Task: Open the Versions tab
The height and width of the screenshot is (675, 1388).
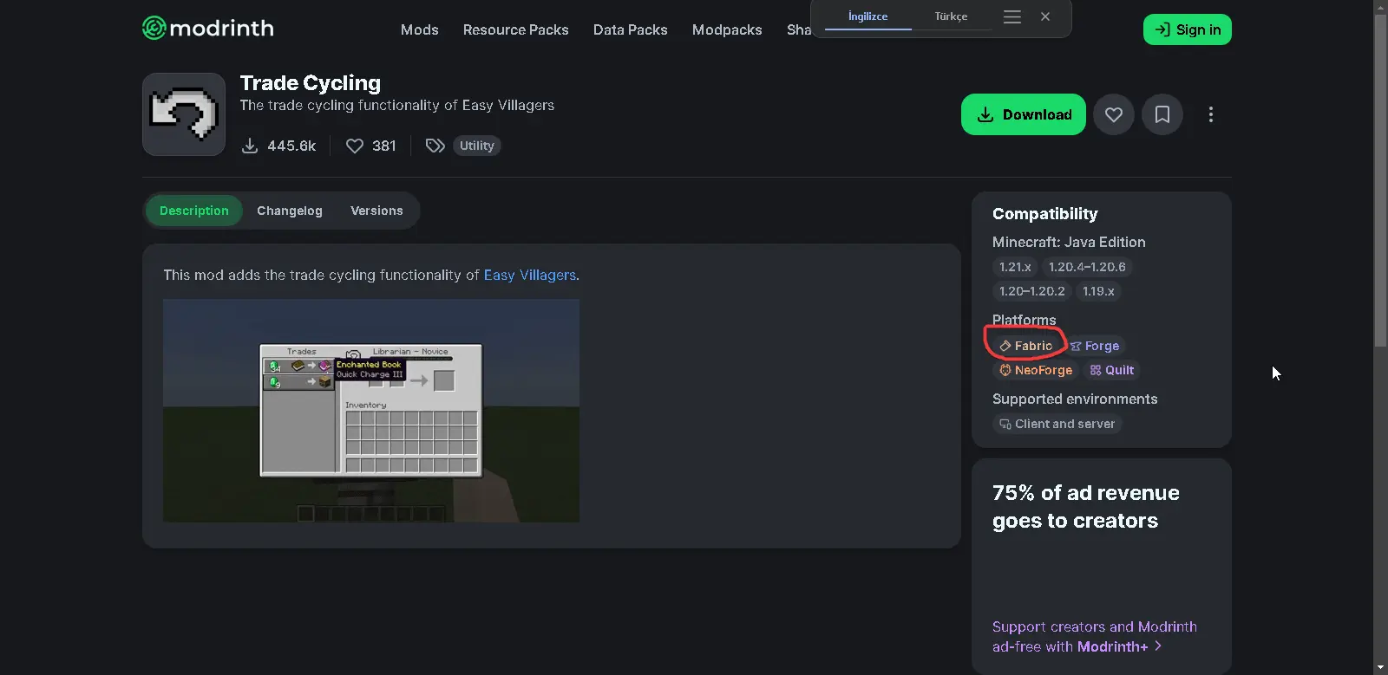Action: 376,211
